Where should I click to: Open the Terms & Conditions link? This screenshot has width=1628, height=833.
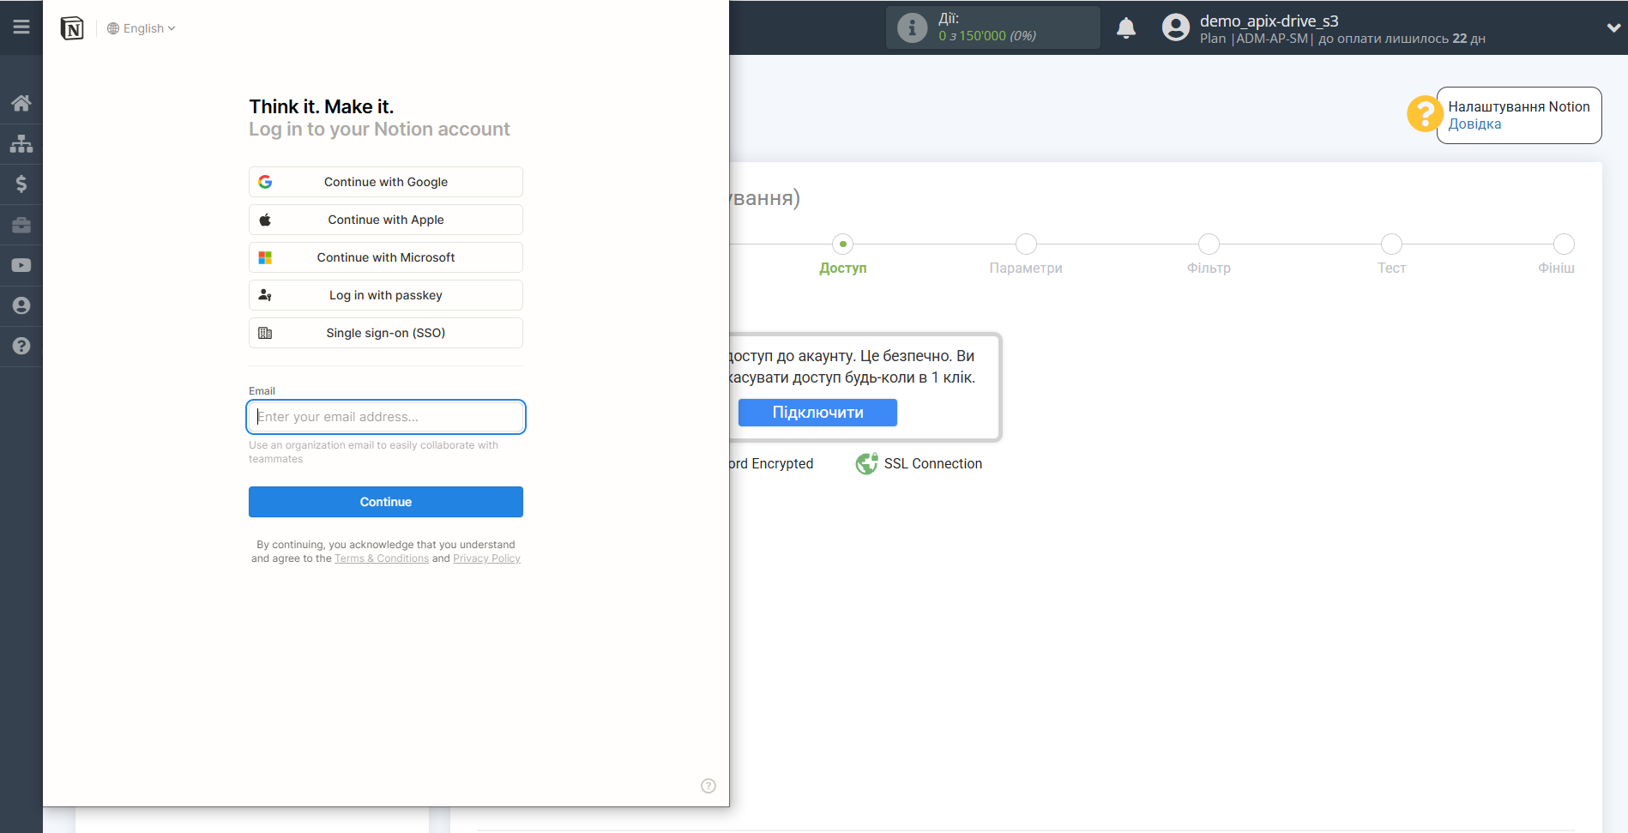tap(382, 558)
